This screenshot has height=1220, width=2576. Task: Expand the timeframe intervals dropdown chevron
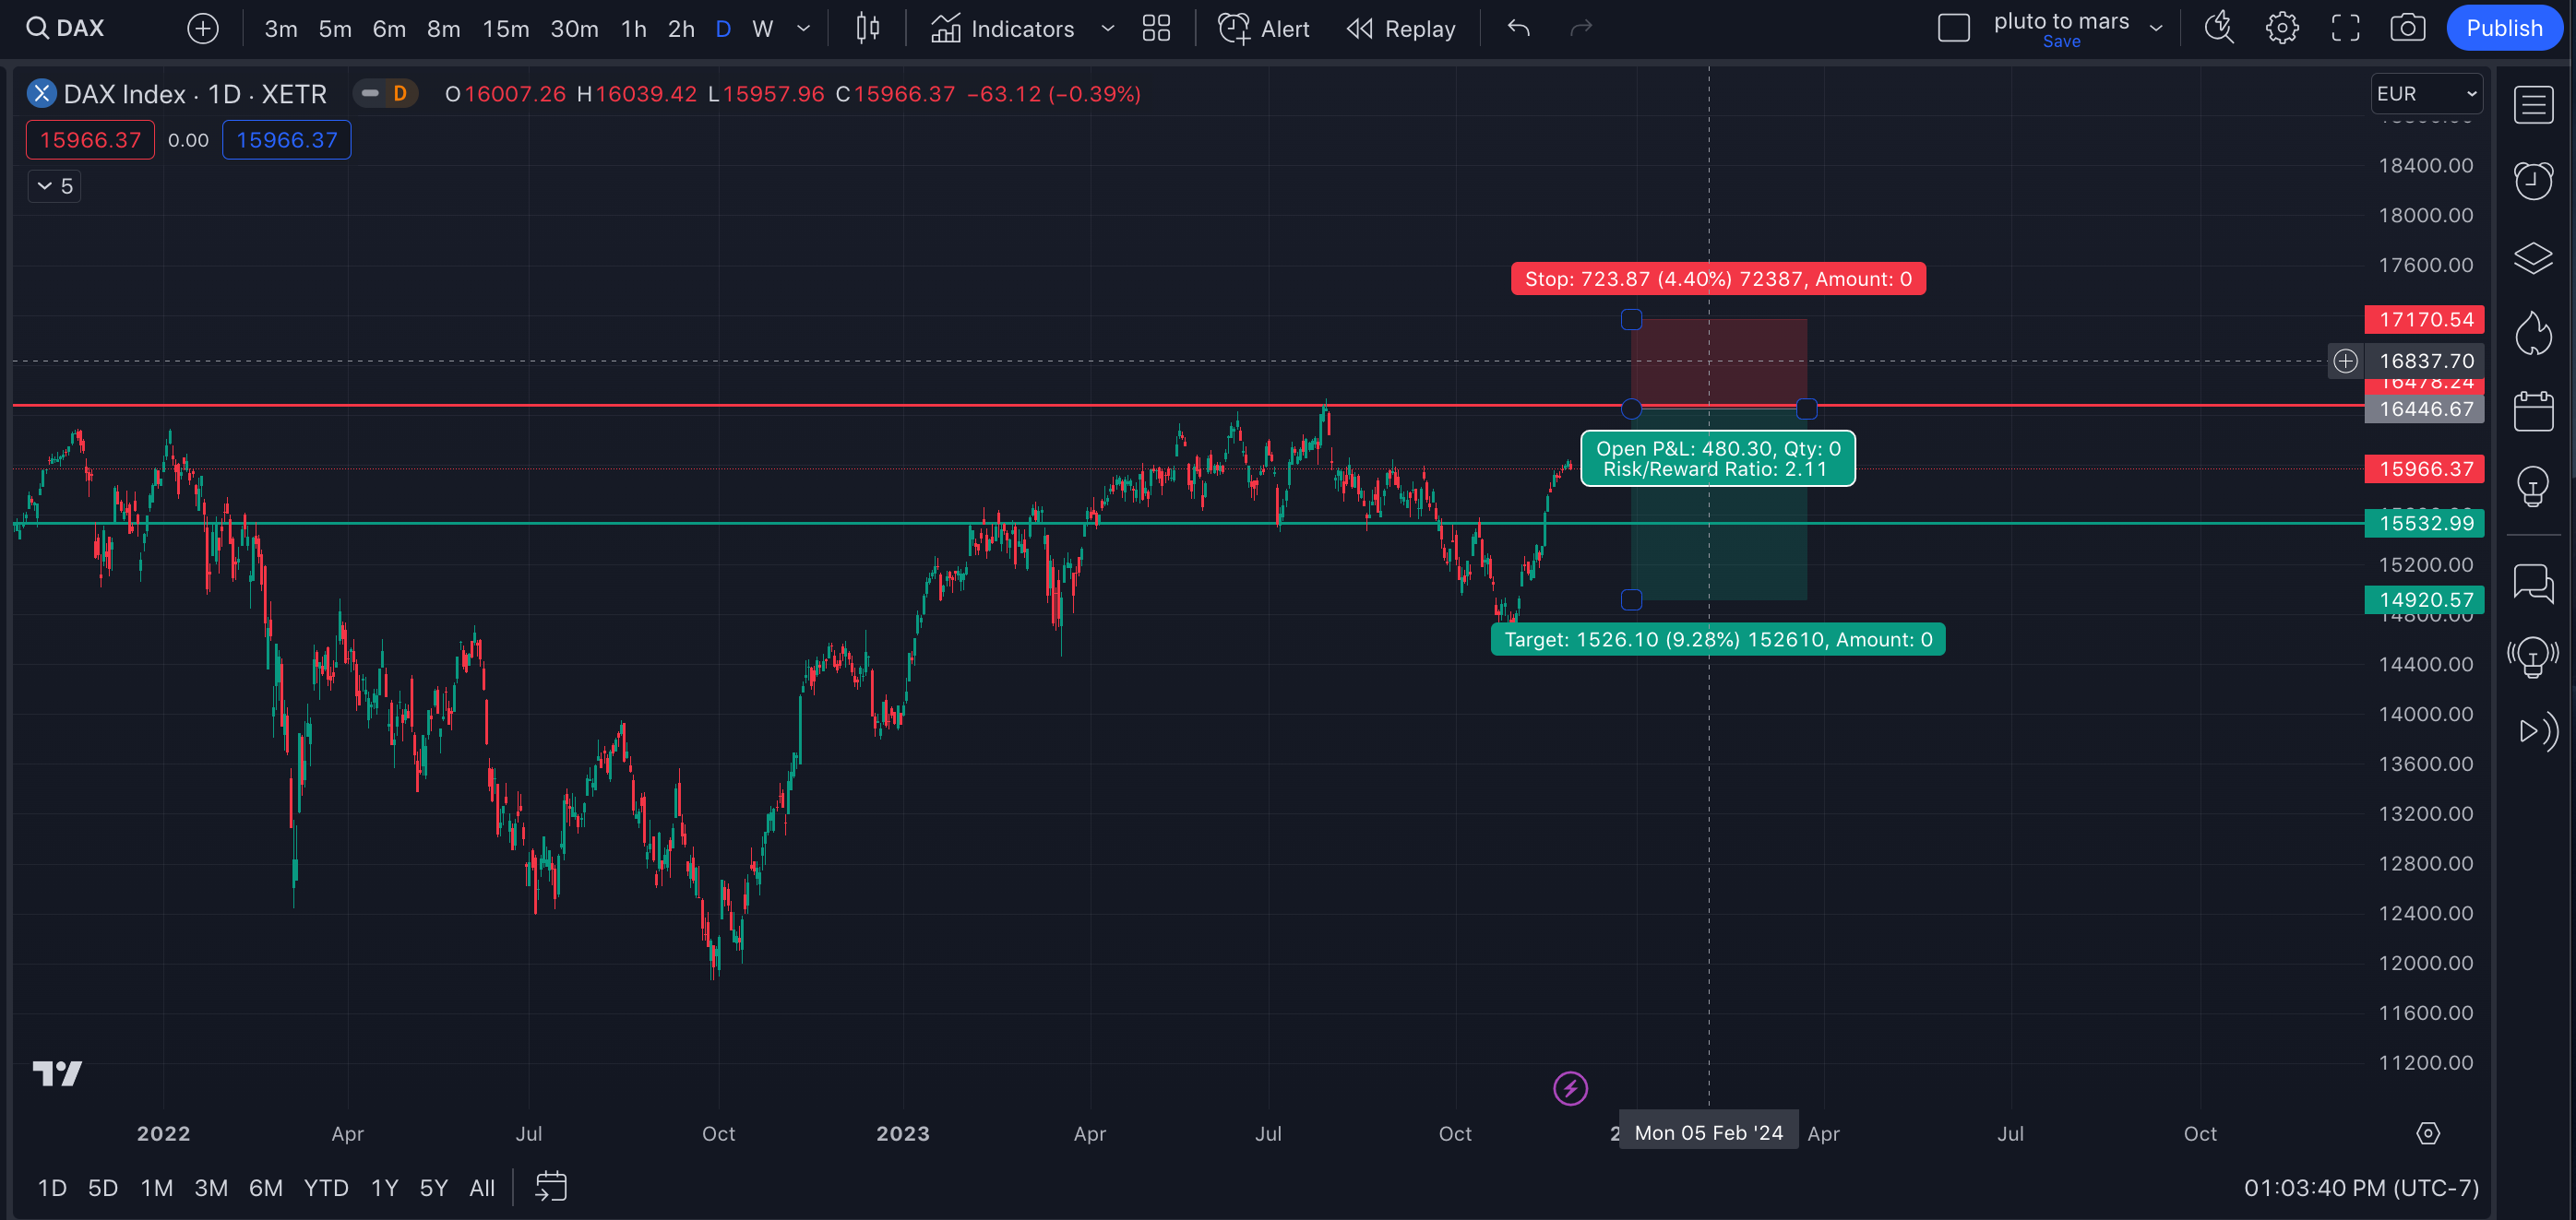[x=803, y=28]
